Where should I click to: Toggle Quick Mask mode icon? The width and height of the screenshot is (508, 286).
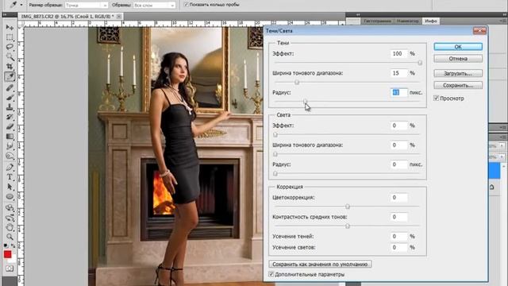pyautogui.click(x=10, y=269)
